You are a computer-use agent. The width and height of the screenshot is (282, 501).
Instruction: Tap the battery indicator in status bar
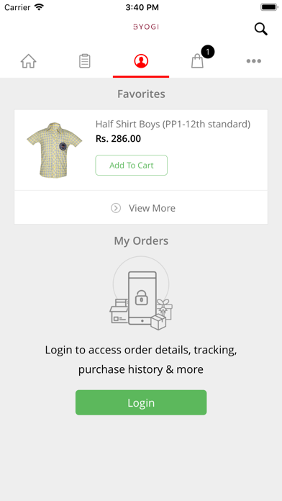[x=269, y=7]
